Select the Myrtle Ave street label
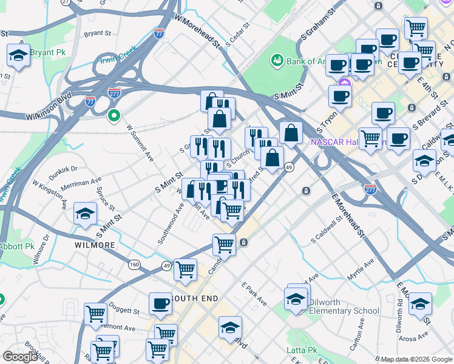 (361, 270)
